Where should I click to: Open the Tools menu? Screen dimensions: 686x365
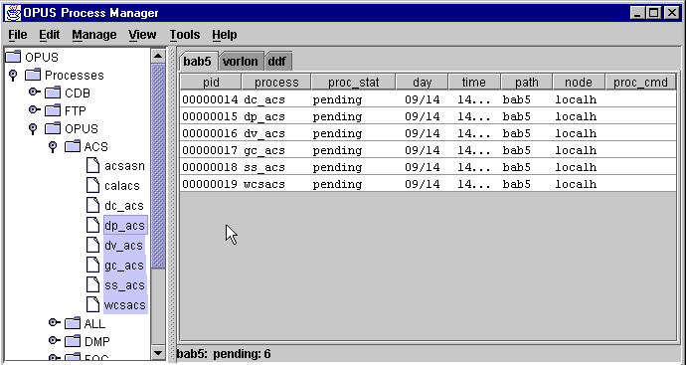click(x=185, y=35)
